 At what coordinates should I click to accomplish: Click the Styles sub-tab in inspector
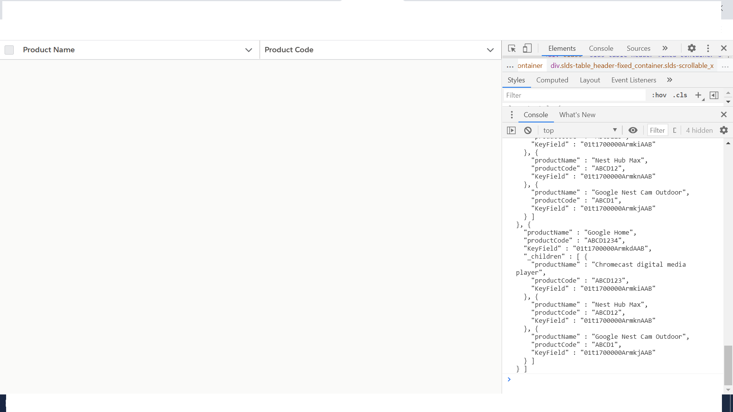(516, 79)
